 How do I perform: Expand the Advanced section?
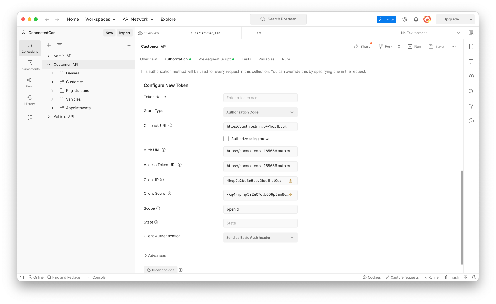155,256
